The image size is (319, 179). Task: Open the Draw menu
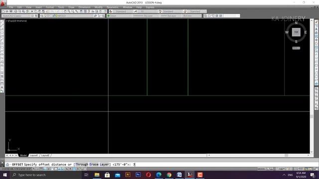tap(71, 7)
